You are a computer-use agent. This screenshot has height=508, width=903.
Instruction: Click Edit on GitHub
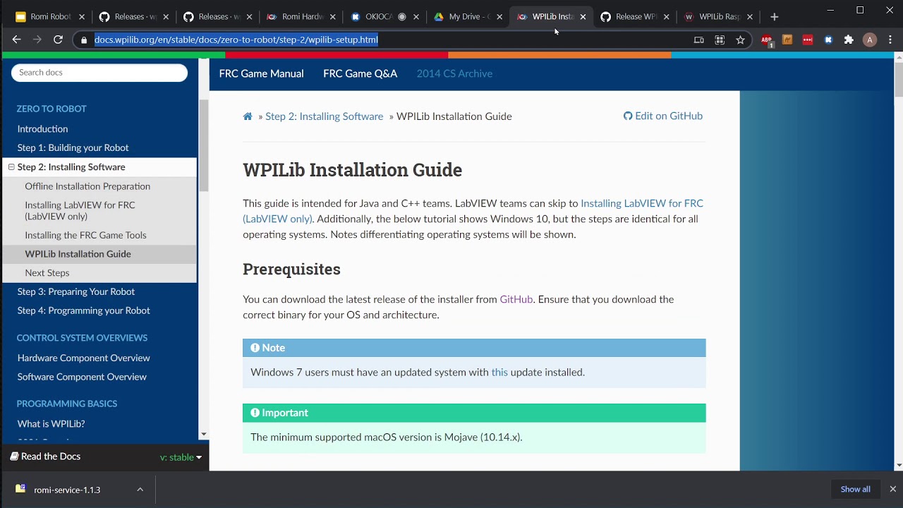662,116
